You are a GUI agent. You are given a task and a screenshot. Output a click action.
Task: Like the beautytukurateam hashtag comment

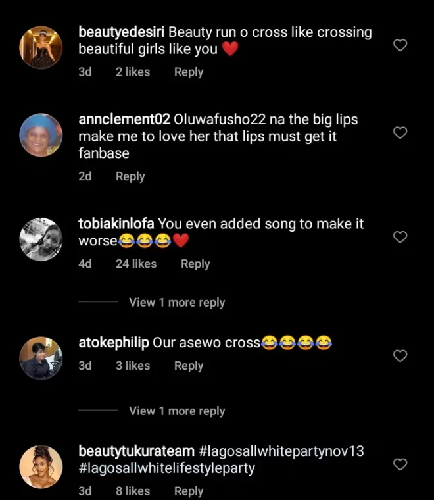click(x=400, y=464)
